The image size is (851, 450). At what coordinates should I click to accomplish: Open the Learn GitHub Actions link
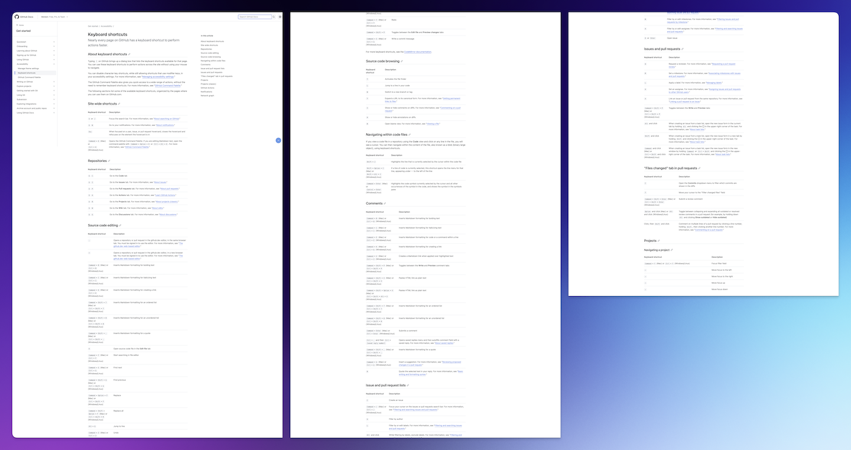pos(165,195)
